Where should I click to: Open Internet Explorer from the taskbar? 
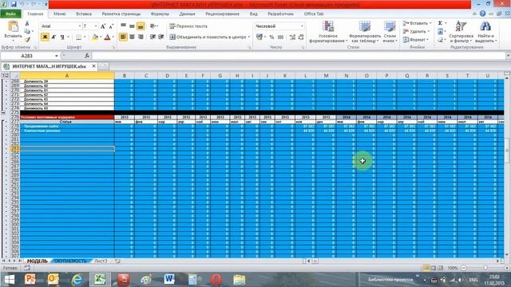coord(77,280)
